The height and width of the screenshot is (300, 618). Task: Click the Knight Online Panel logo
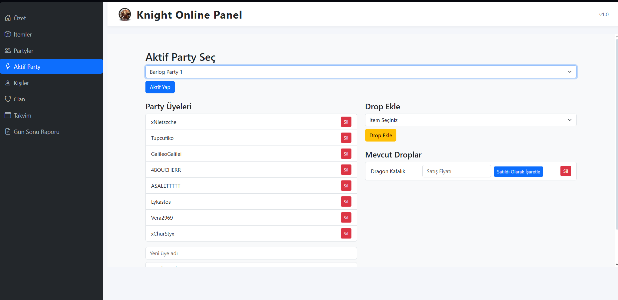point(125,15)
